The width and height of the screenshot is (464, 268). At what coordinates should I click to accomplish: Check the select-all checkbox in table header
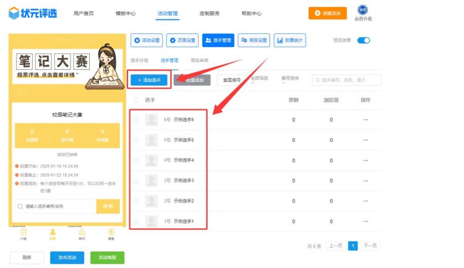point(136,99)
